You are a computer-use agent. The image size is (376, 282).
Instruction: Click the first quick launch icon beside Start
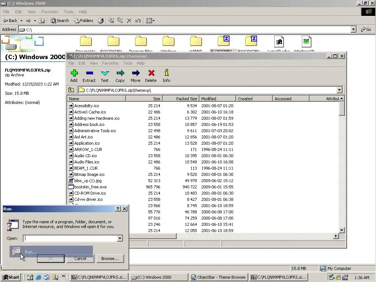point(30,277)
